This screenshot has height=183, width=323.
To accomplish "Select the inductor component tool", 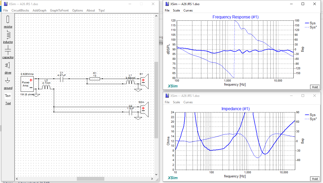I will pyautogui.click(x=8, y=37).
